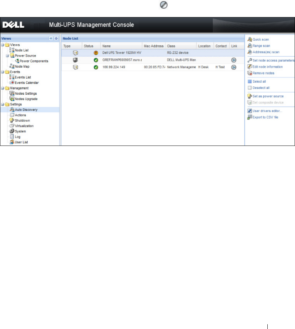Collapse the Power Source tree node
295x329 pixels.
tap(7, 56)
